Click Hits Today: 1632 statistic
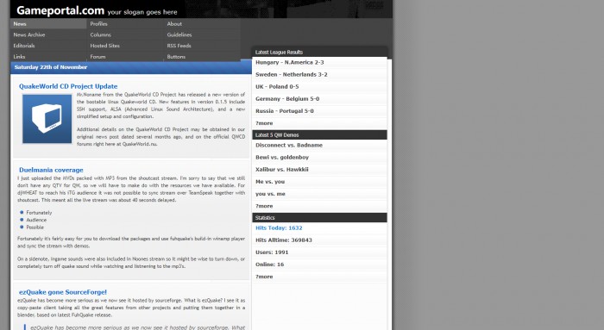 pos(279,227)
